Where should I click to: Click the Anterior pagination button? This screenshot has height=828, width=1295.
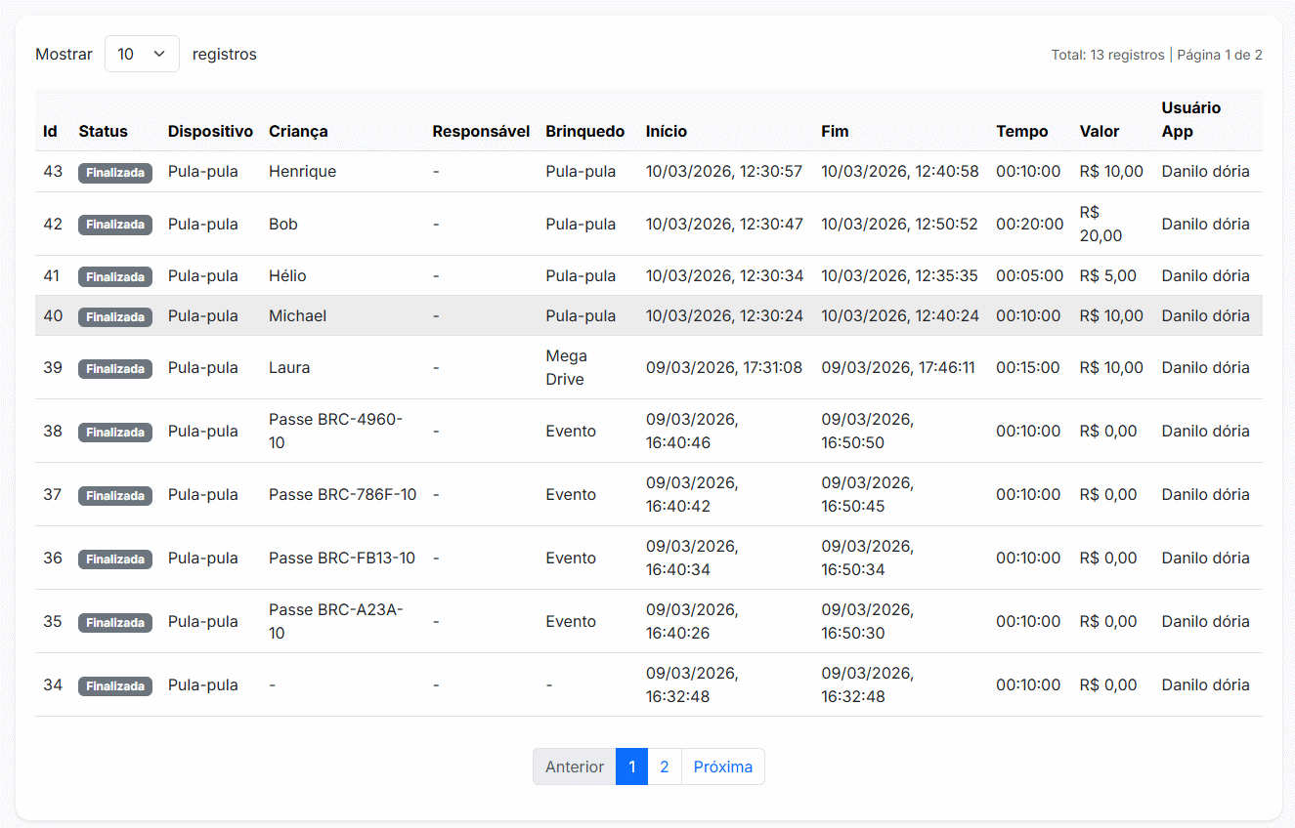pyautogui.click(x=574, y=766)
